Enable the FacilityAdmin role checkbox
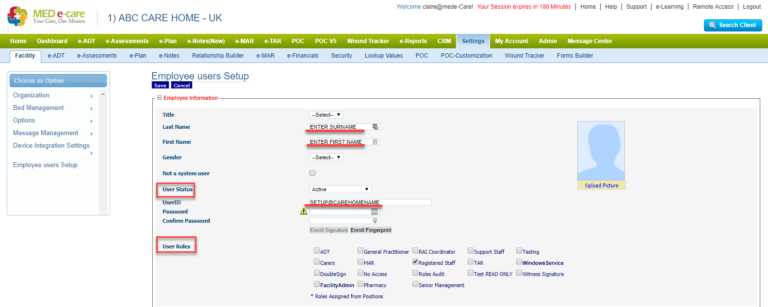The width and height of the screenshot is (768, 307). tap(317, 284)
